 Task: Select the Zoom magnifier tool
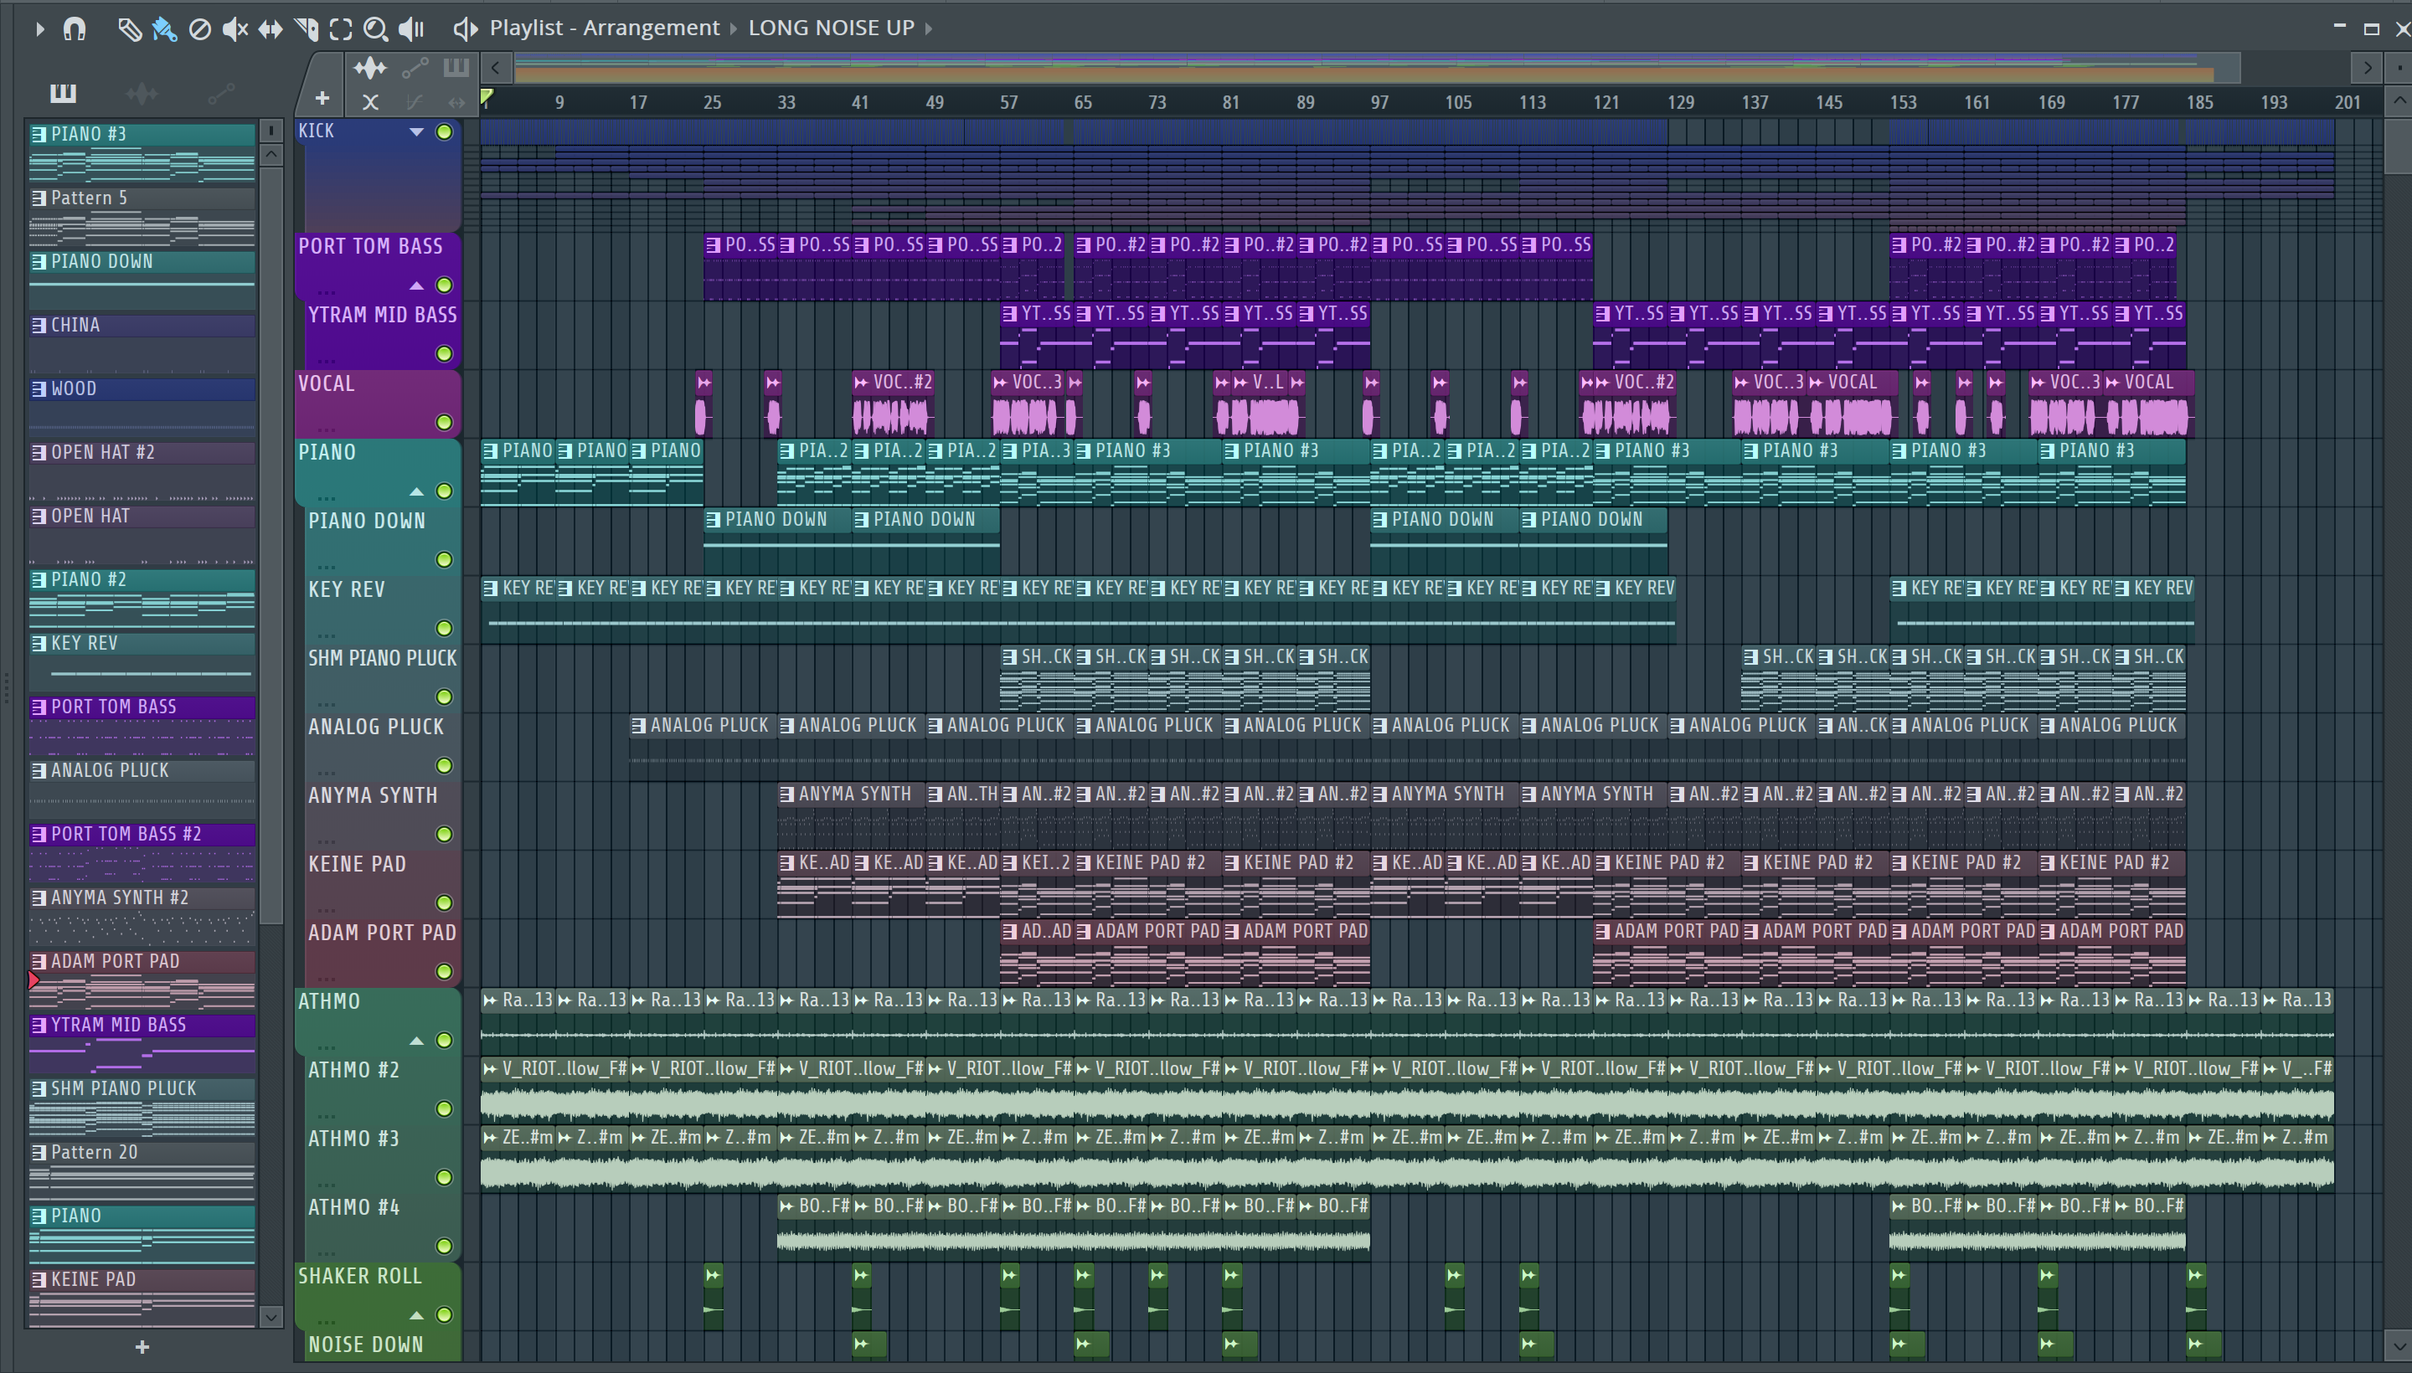point(375,29)
